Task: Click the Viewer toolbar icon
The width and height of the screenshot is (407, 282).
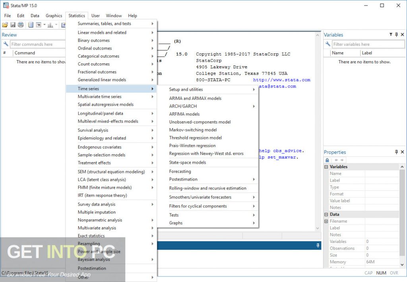Action: [39, 25]
